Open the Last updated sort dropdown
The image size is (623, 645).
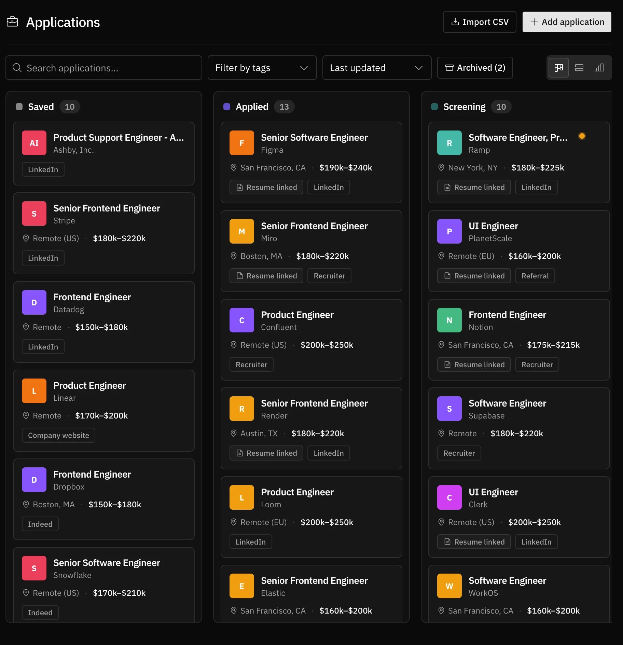pos(377,68)
